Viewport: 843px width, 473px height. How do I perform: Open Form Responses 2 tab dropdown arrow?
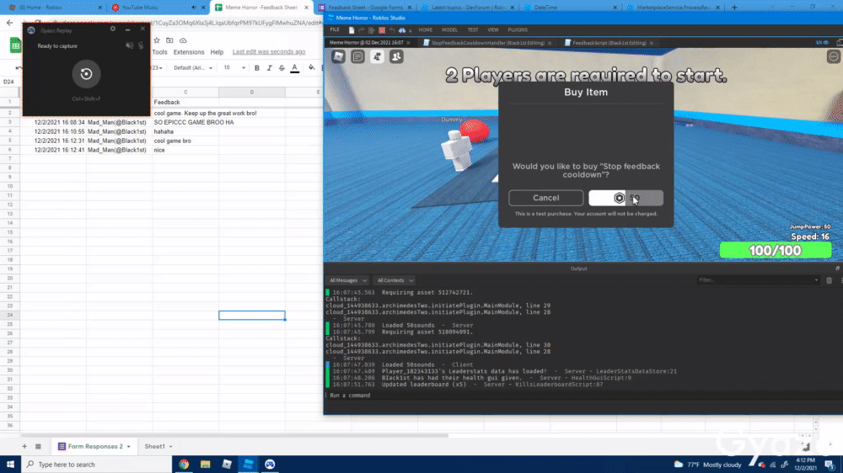pos(128,447)
